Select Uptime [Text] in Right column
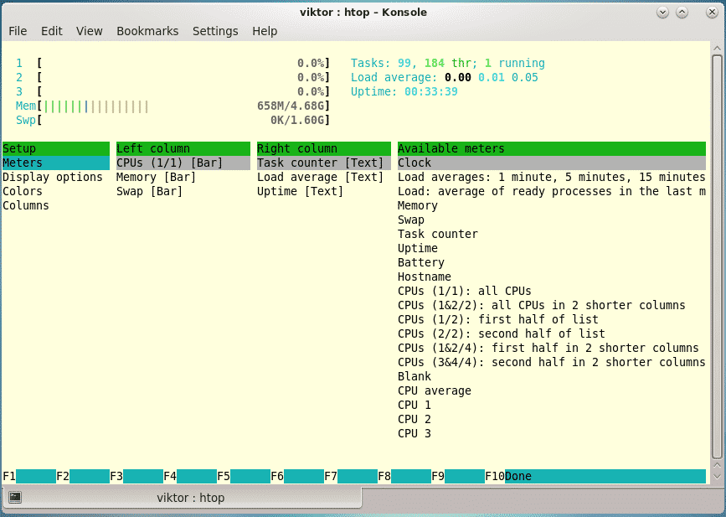The height and width of the screenshot is (517, 726). (300, 191)
